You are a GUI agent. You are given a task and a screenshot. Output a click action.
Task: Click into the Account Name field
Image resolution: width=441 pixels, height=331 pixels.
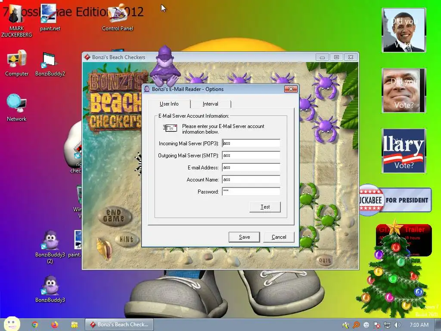click(x=251, y=180)
